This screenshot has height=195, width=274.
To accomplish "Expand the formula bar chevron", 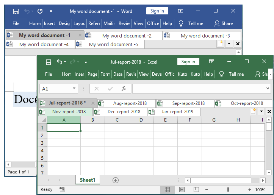I will pyautogui.click(x=268, y=88).
